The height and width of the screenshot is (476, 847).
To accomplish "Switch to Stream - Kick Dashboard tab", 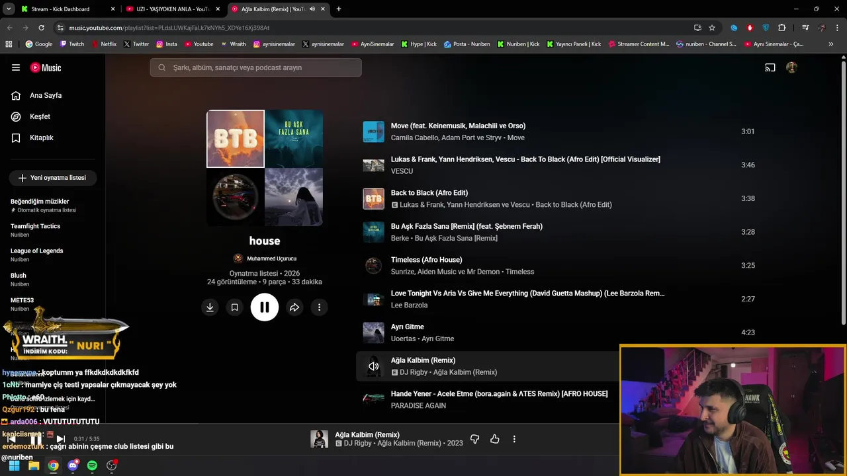I will 66,9.
